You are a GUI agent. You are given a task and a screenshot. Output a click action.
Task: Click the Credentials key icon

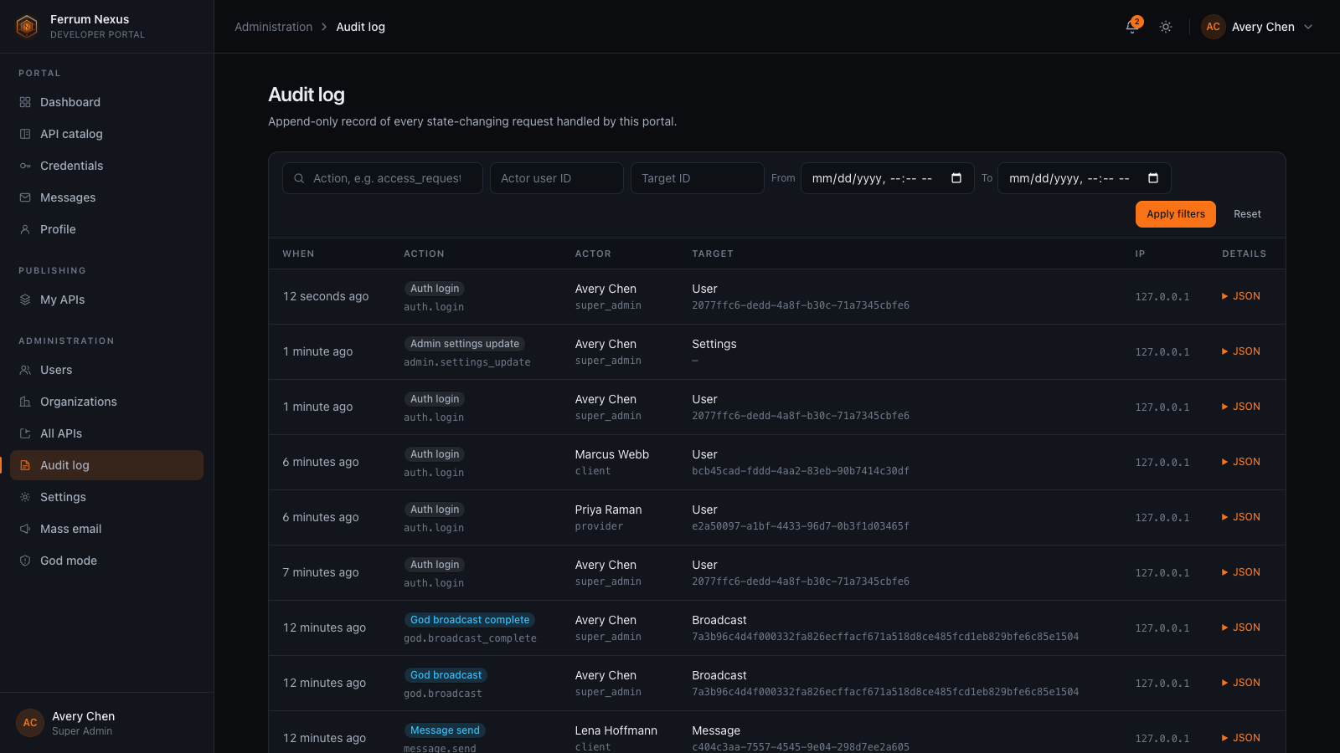(25, 166)
